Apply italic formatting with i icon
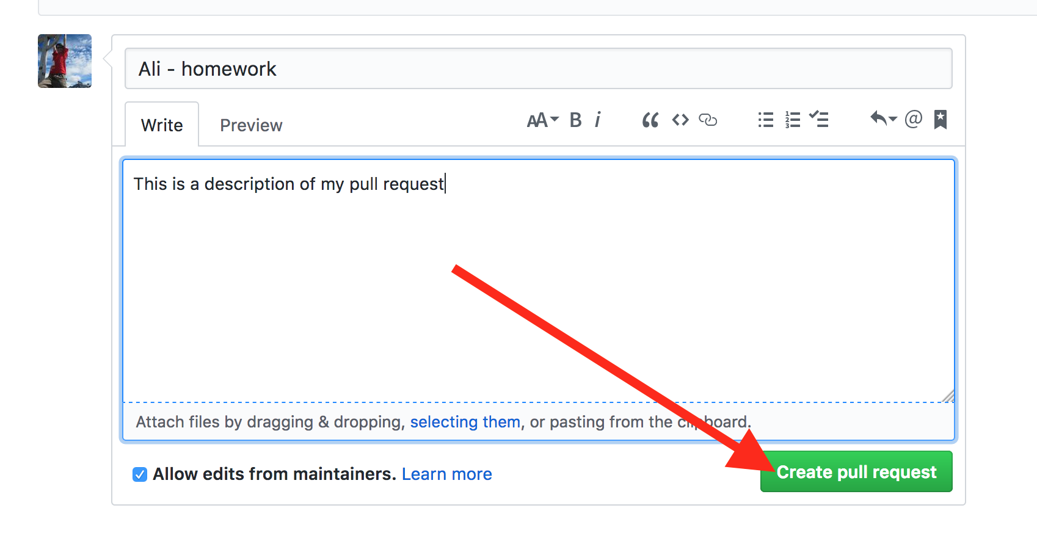The image size is (1037, 541). coord(598,120)
